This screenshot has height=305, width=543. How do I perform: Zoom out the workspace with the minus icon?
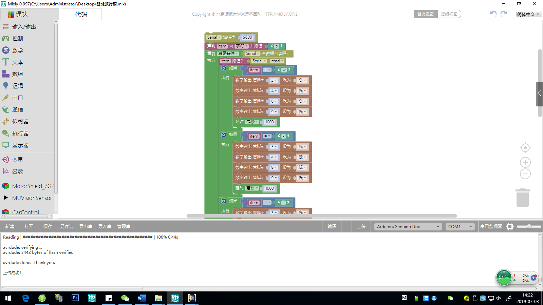pyautogui.click(x=525, y=174)
